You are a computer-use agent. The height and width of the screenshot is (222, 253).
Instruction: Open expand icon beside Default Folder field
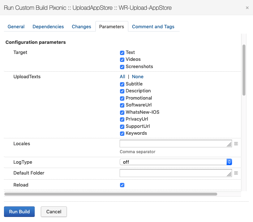pos(236,173)
